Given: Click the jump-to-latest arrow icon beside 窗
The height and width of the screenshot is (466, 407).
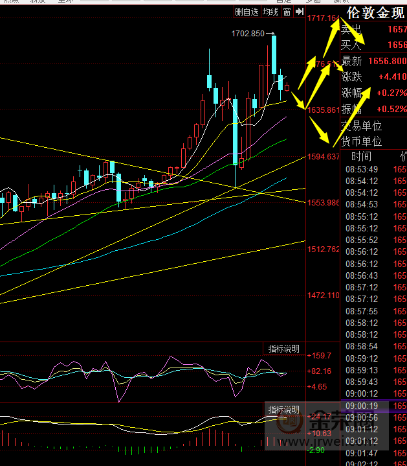Looking at the screenshot, I should pyautogui.click(x=300, y=12).
